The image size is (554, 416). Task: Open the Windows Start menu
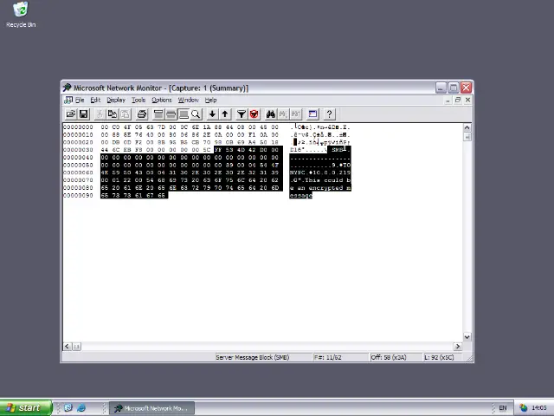click(26, 408)
